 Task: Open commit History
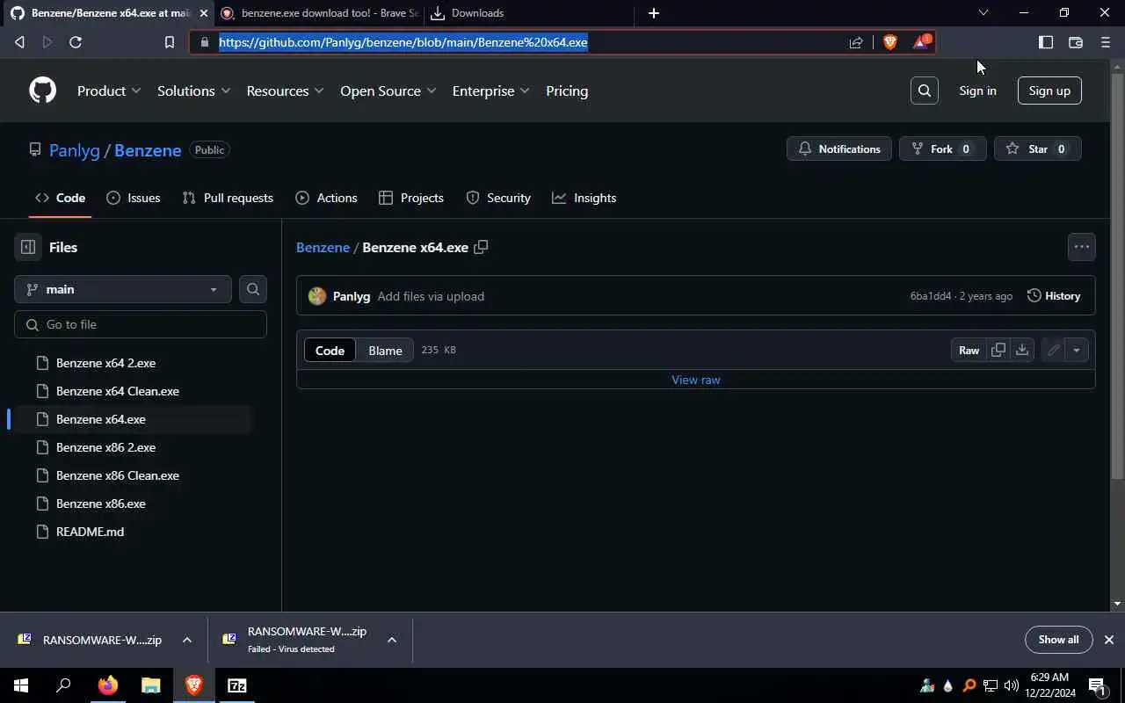[1054, 296]
